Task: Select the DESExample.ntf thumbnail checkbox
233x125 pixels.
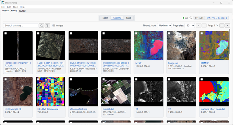Action: click(x=6, y=79)
